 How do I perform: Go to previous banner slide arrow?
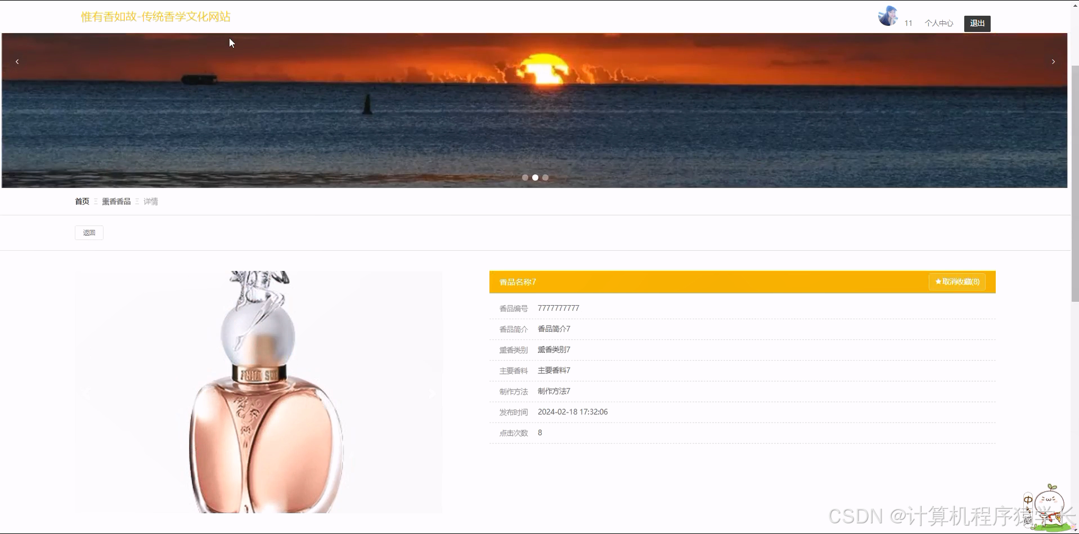tap(17, 62)
